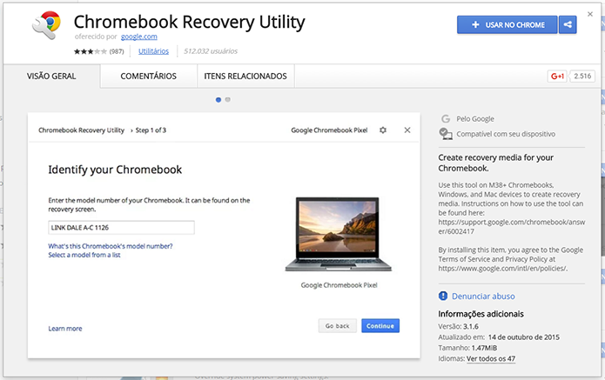Click the share icon button
The image size is (605, 380).
click(x=568, y=24)
